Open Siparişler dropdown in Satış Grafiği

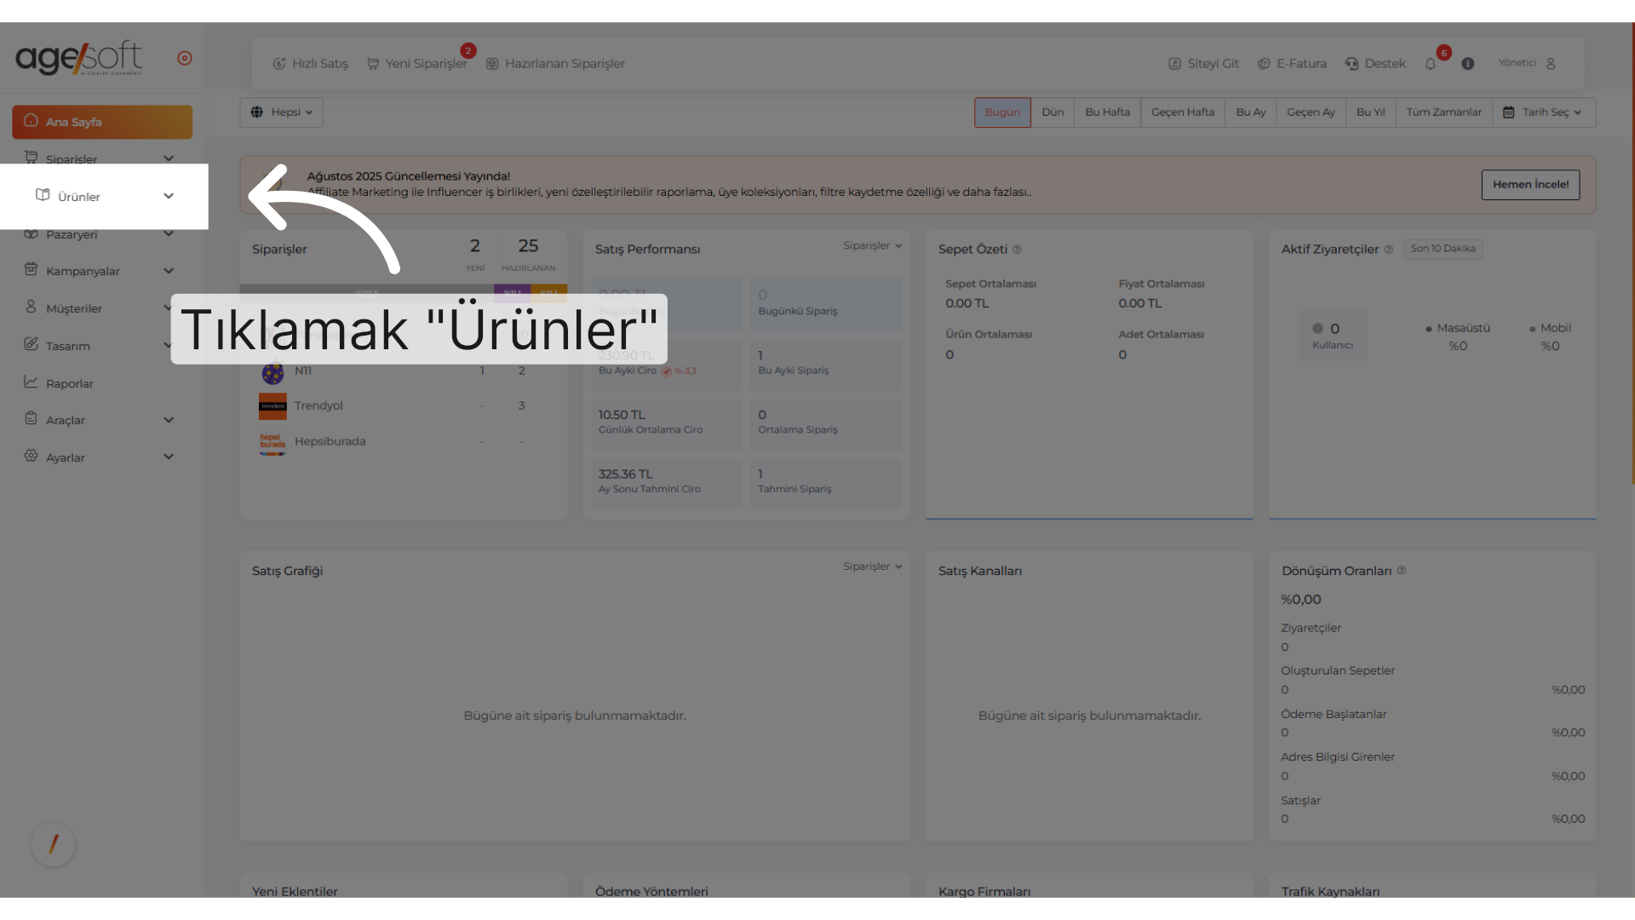point(872,566)
